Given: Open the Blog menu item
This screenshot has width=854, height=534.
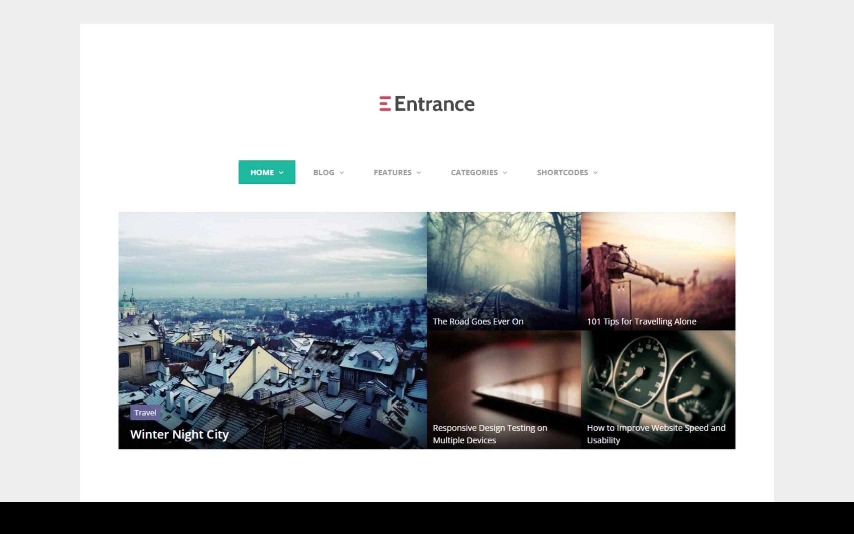Looking at the screenshot, I should 323,172.
